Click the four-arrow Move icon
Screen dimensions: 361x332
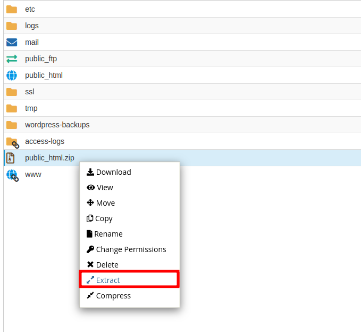90,203
